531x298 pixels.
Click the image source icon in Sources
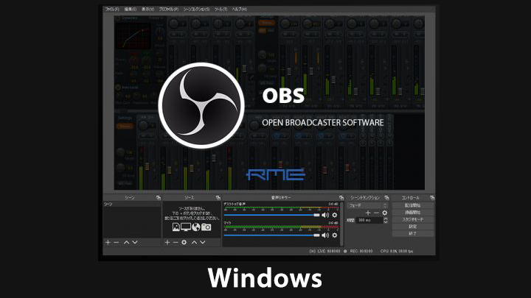(176, 227)
